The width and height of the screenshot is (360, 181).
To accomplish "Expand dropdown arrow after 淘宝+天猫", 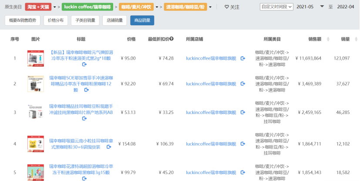I will point(55,7).
